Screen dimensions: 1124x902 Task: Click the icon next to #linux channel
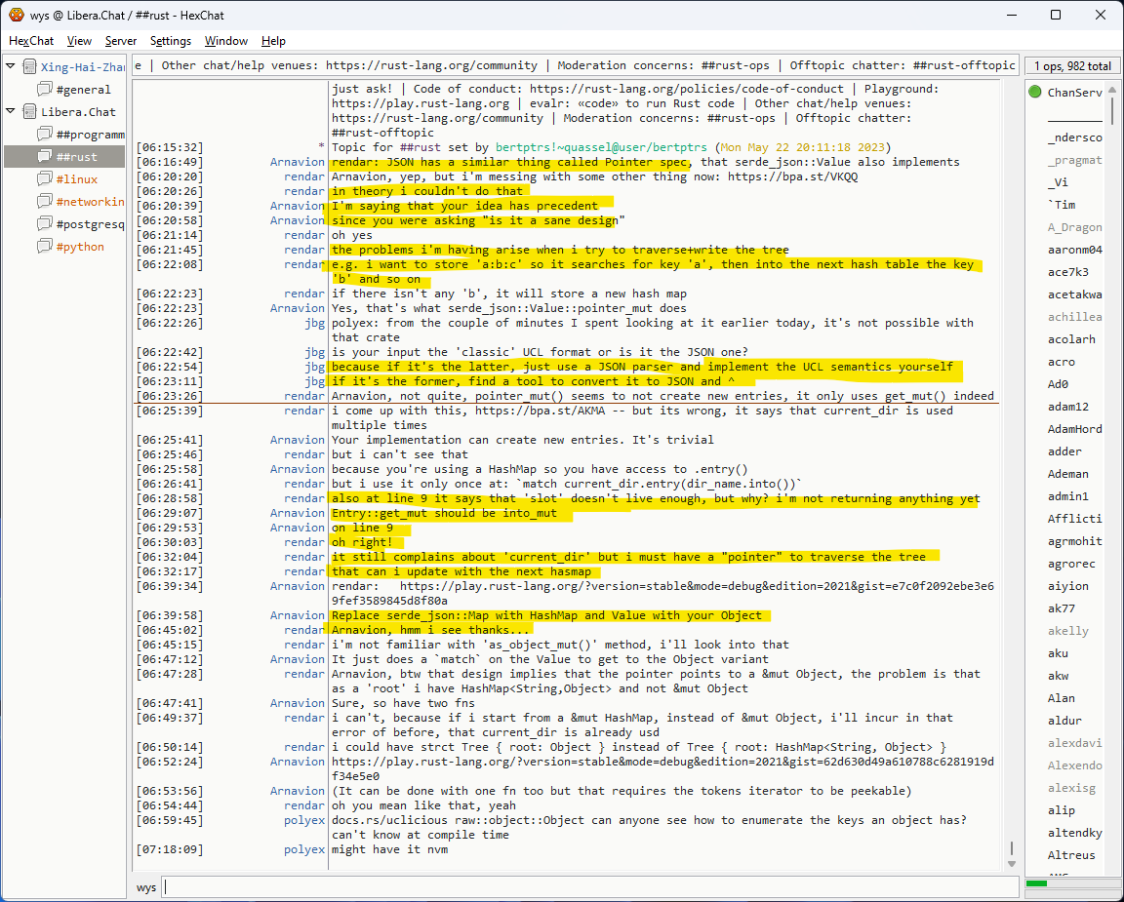(44, 179)
